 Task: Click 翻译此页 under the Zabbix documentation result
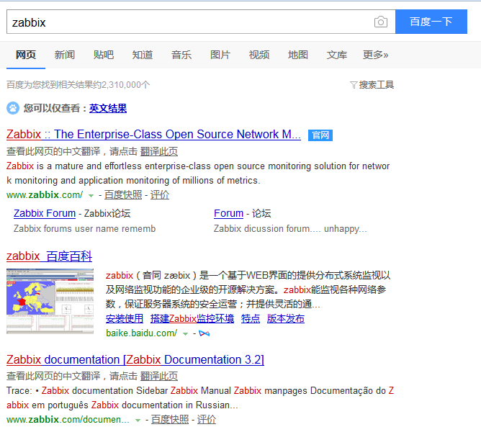click(159, 376)
